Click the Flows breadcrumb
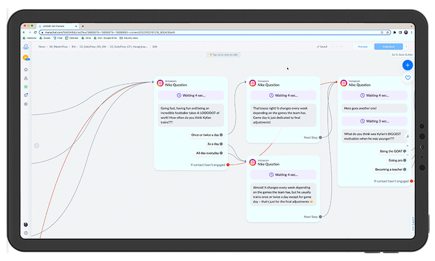 (42, 47)
